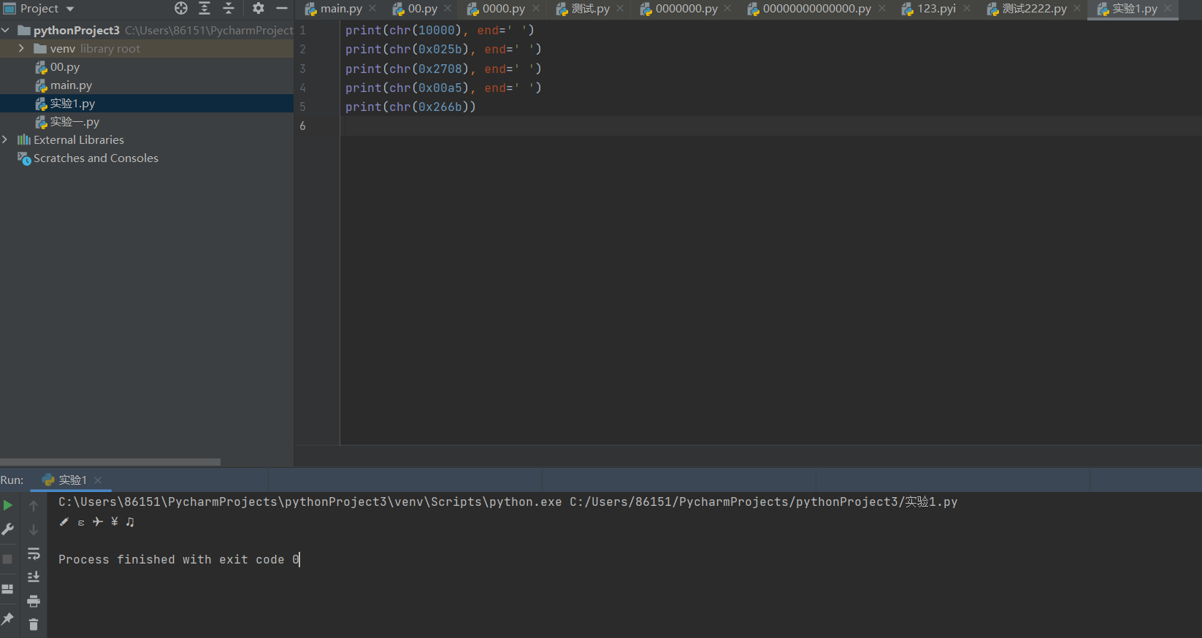Screen dimensions: 1202x638
Task: Click code line print(chr(0x266b))
Action: pos(410,107)
